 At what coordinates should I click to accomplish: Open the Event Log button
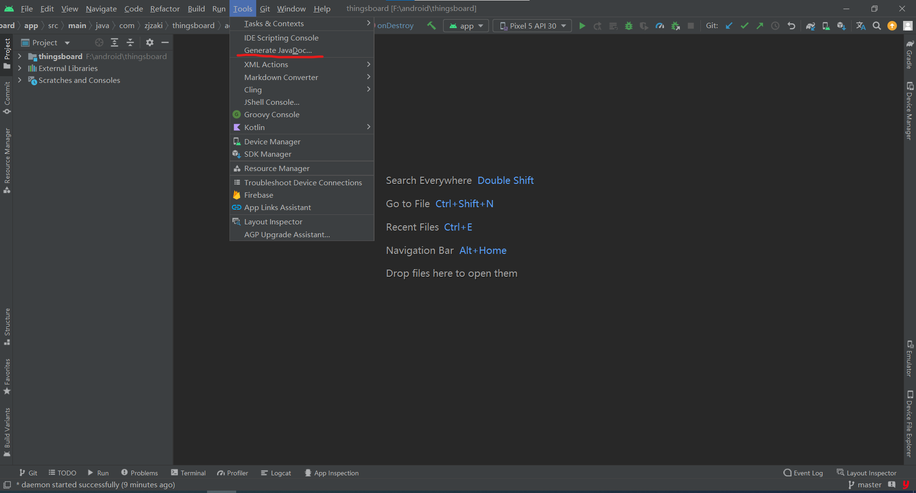pos(803,473)
